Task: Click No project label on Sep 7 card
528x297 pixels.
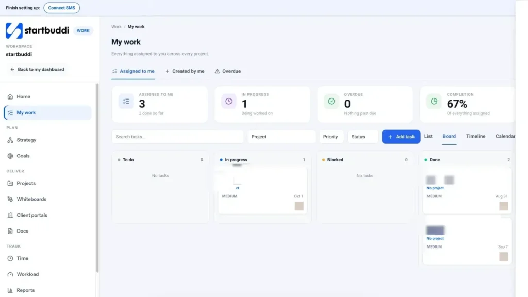Action: click(435, 238)
